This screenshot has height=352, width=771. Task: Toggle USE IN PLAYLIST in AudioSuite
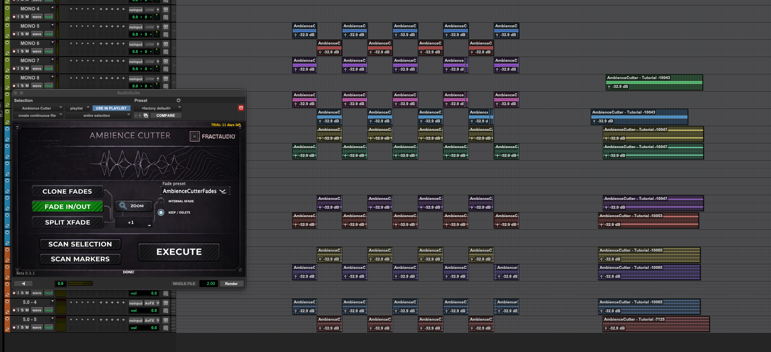point(111,108)
